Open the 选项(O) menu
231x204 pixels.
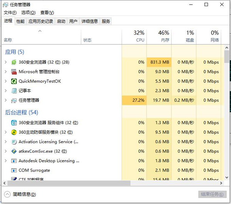28,13
